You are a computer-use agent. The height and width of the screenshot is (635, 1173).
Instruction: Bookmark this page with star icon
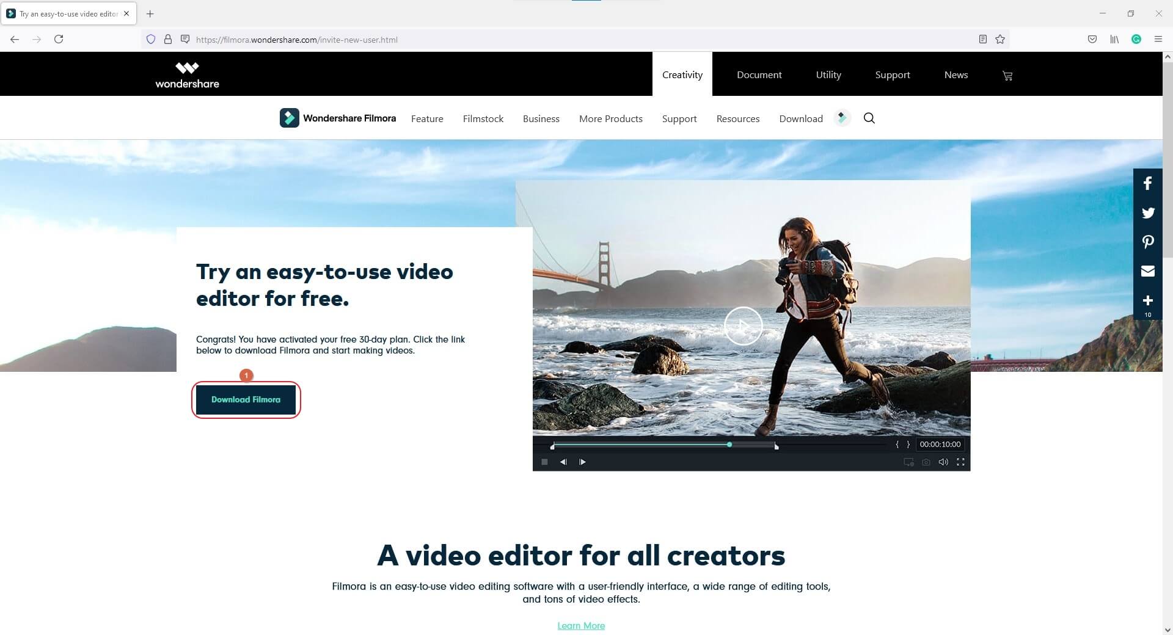[1000, 39]
